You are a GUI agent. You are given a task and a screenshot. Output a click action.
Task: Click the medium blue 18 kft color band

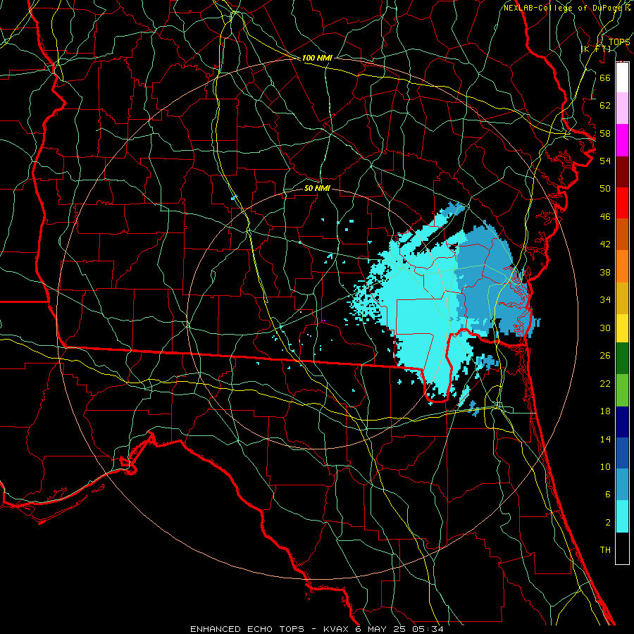[x=622, y=453]
